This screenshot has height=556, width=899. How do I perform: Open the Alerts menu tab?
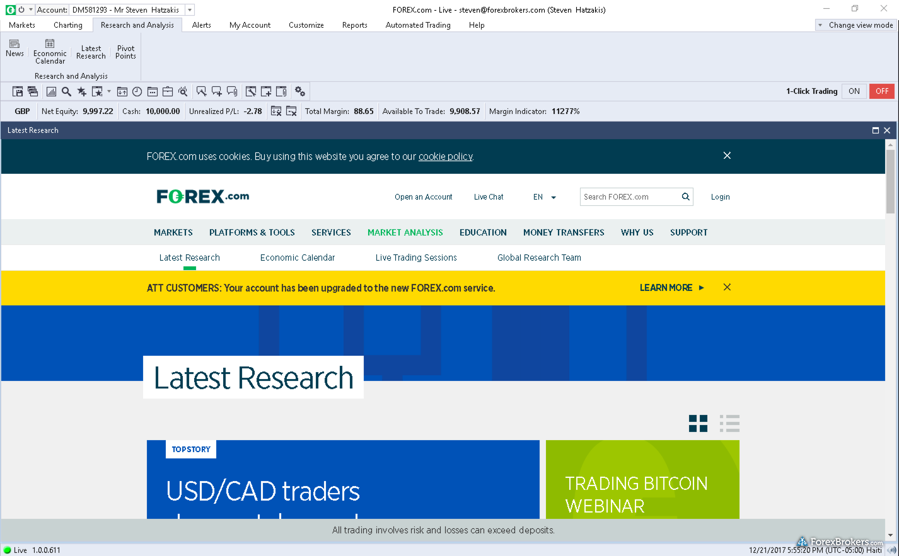click(202, 25)
